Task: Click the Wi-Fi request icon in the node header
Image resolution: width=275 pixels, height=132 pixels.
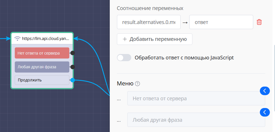Action: [x=17, y=38]
